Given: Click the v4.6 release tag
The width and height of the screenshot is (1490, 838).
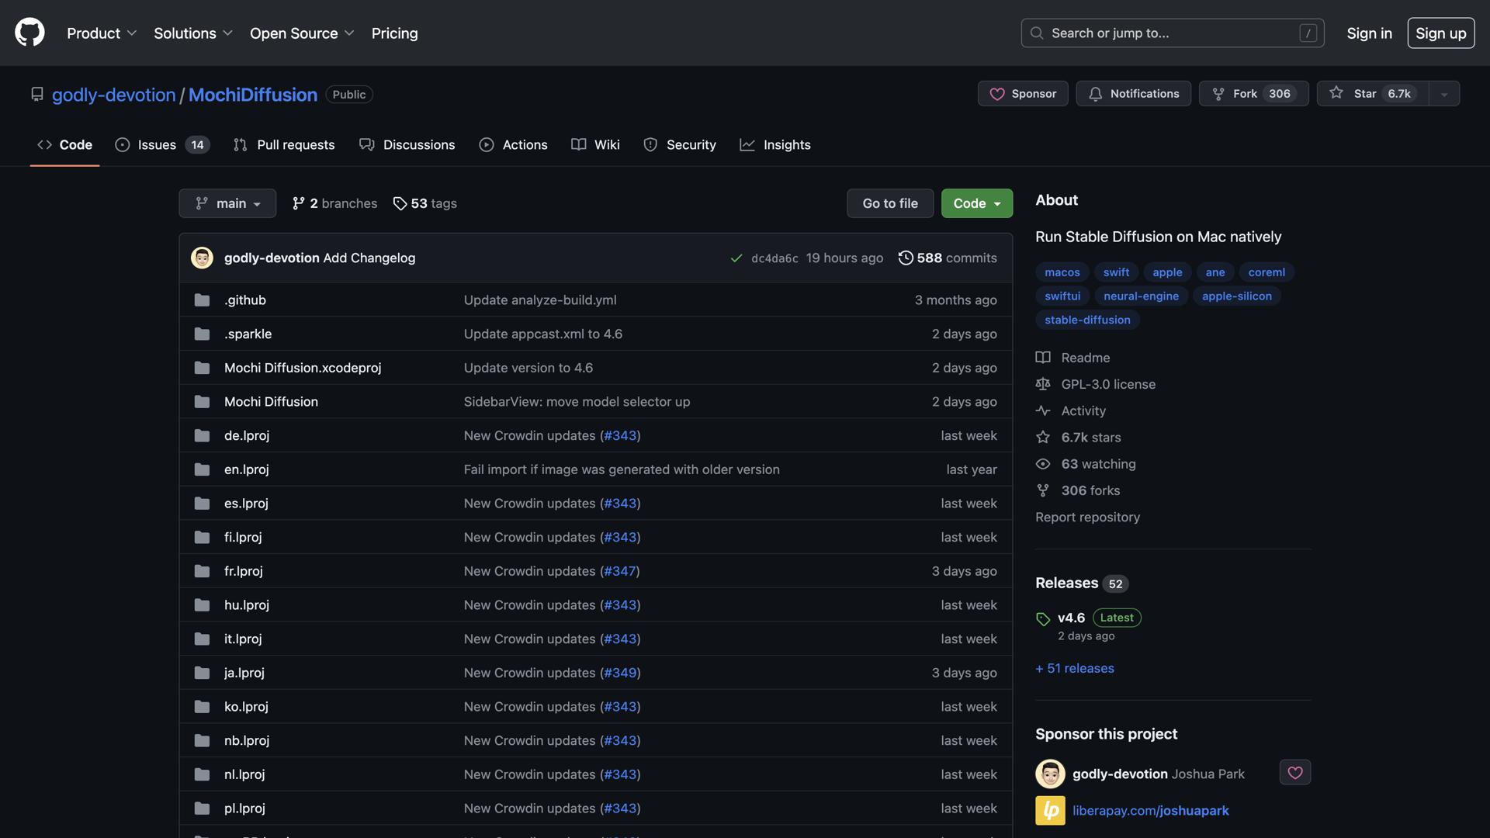Looking at the screenshot, I should [x=1071, y=618].
